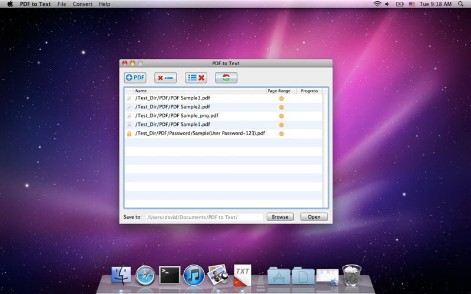Open the US flag input source menu
Image resolution: width=471 pixels, height=294 pixels.
coord(412,4)
